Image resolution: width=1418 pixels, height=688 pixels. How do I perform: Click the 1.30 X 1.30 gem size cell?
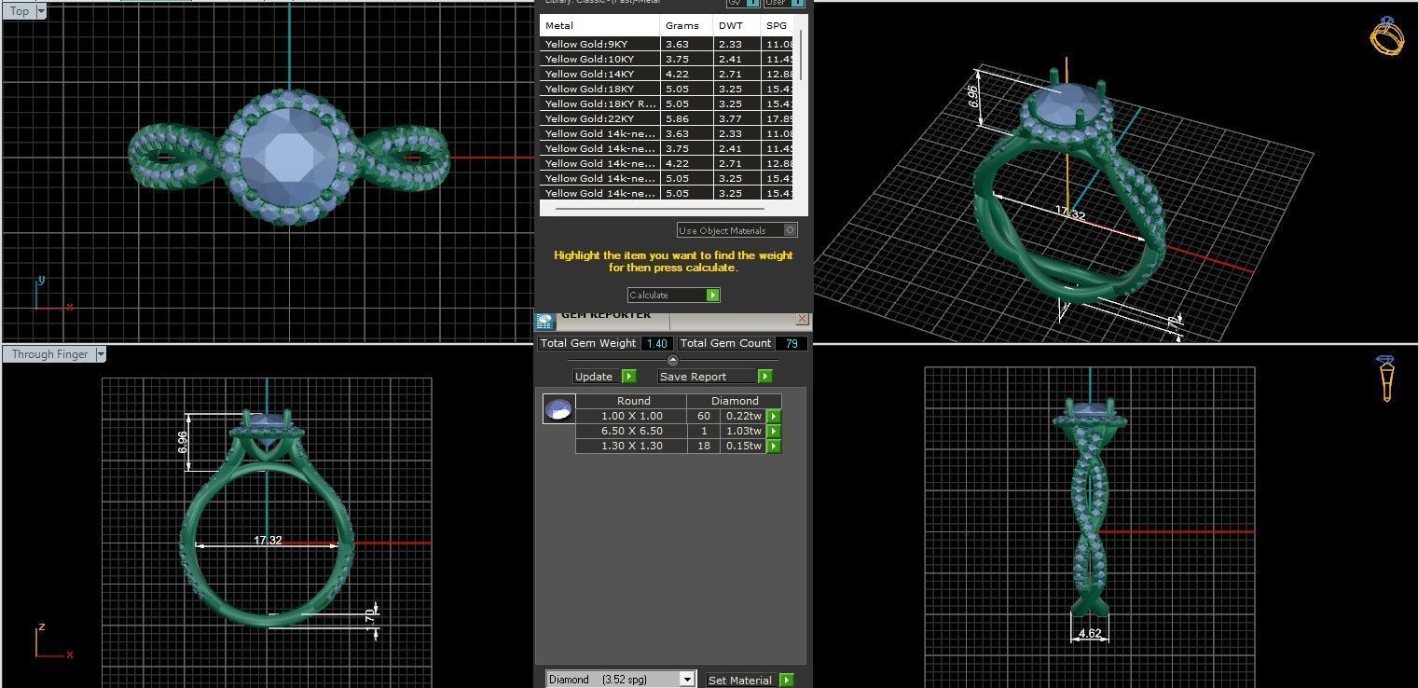(631, 446)
